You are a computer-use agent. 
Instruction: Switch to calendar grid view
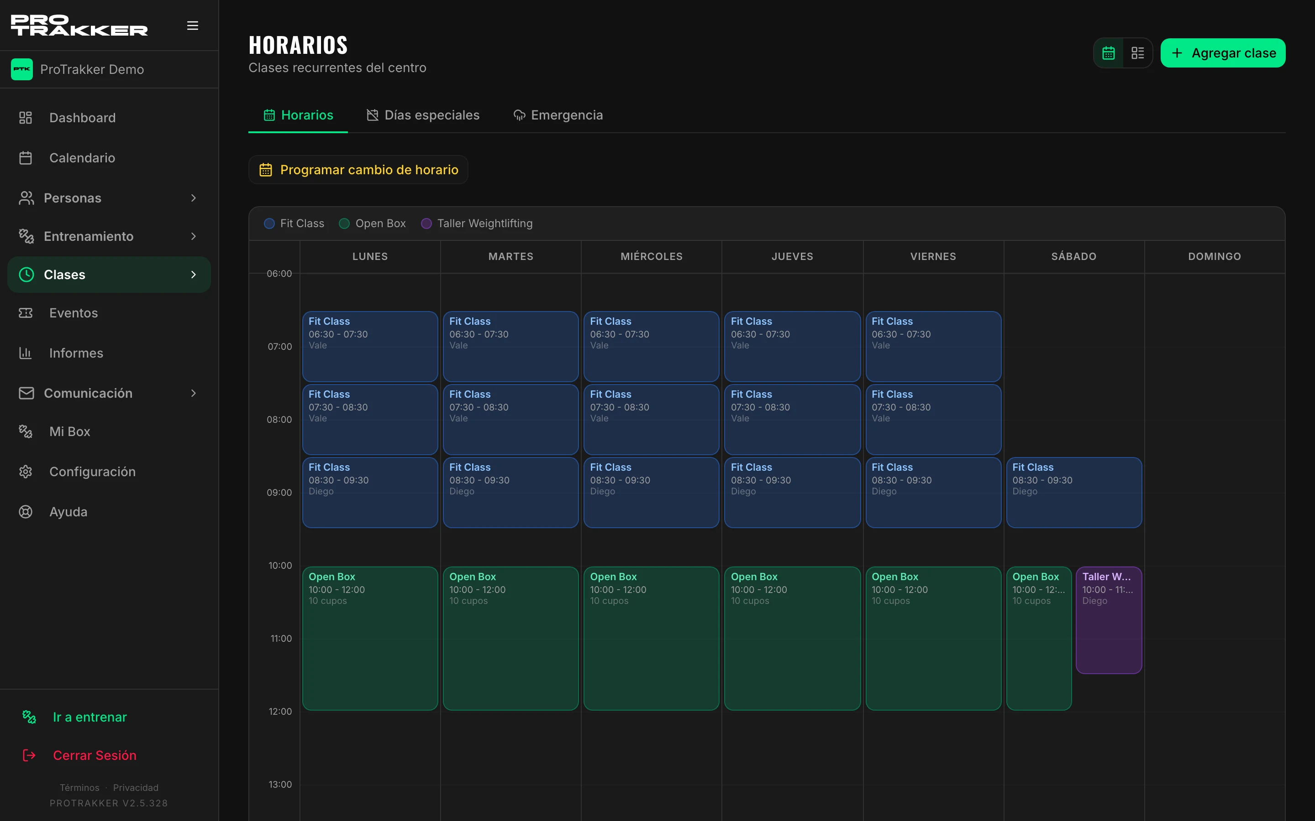[1109, 52]
